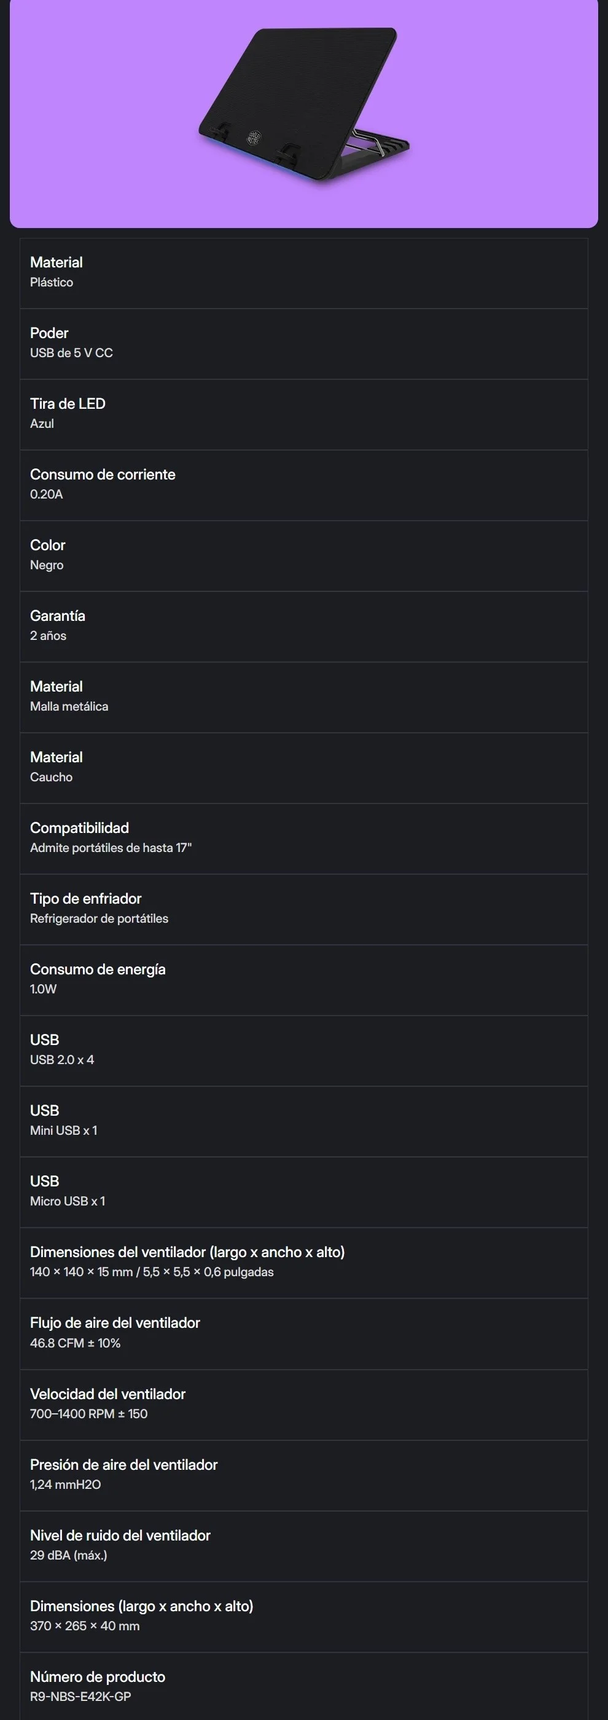Click the product number R9-NBS-E42K-GP

coord(80,1697)
